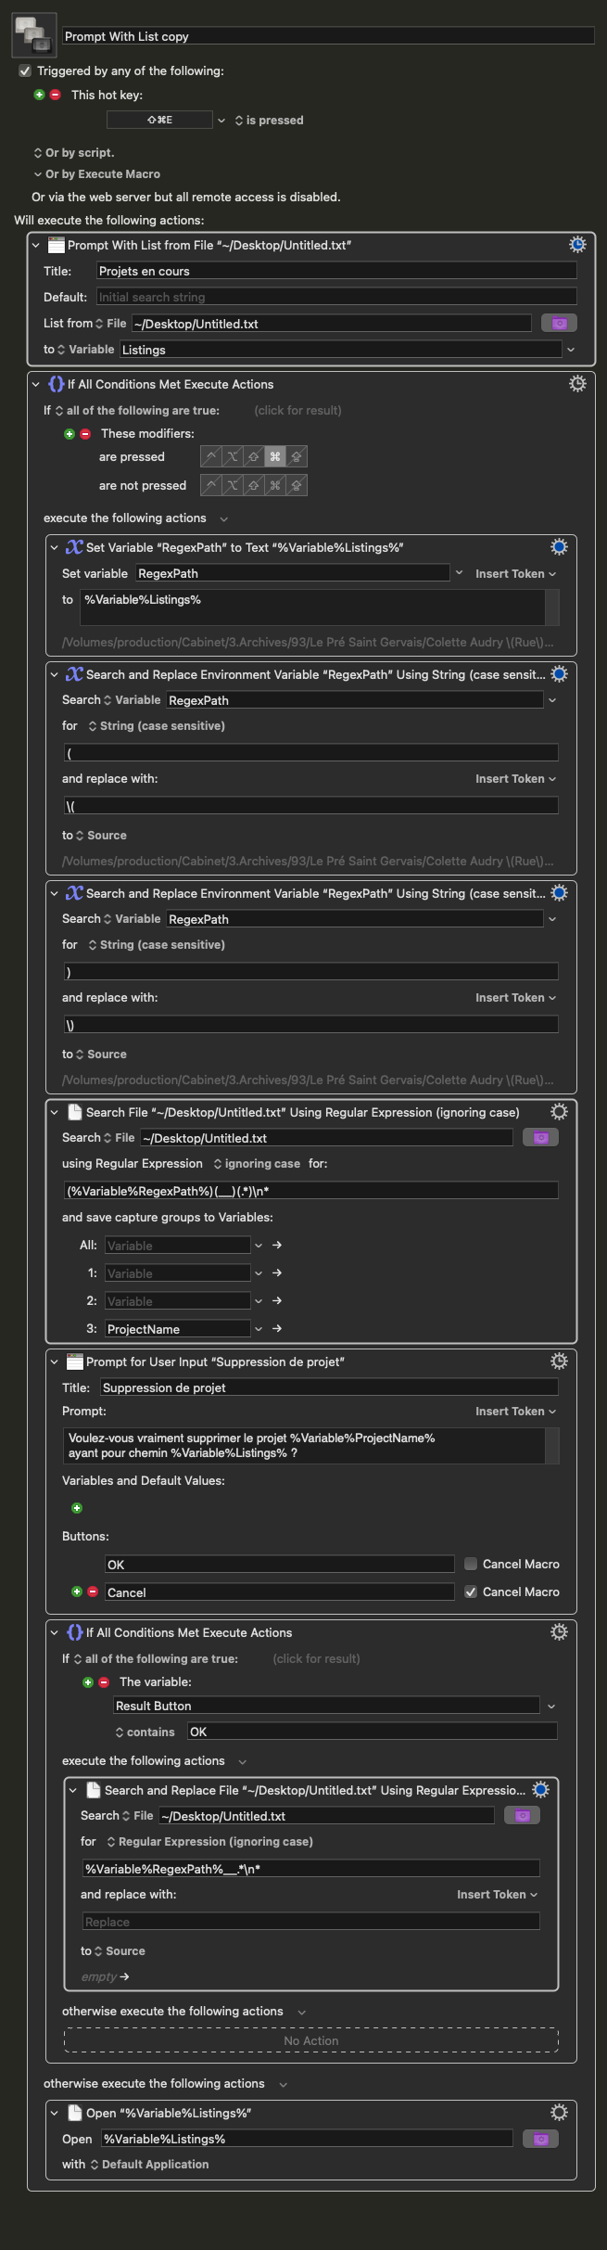Open the 'Default Application' popup in Open action

pos(148,2164)
